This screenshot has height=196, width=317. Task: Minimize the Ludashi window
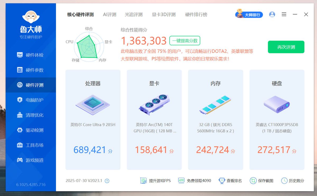[x=295, y=14]
